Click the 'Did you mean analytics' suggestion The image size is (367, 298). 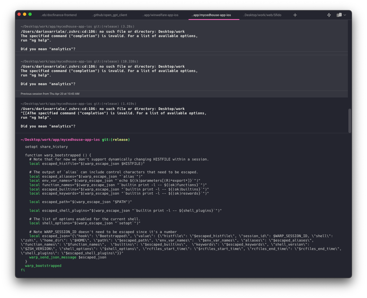(x=48, y=49)
